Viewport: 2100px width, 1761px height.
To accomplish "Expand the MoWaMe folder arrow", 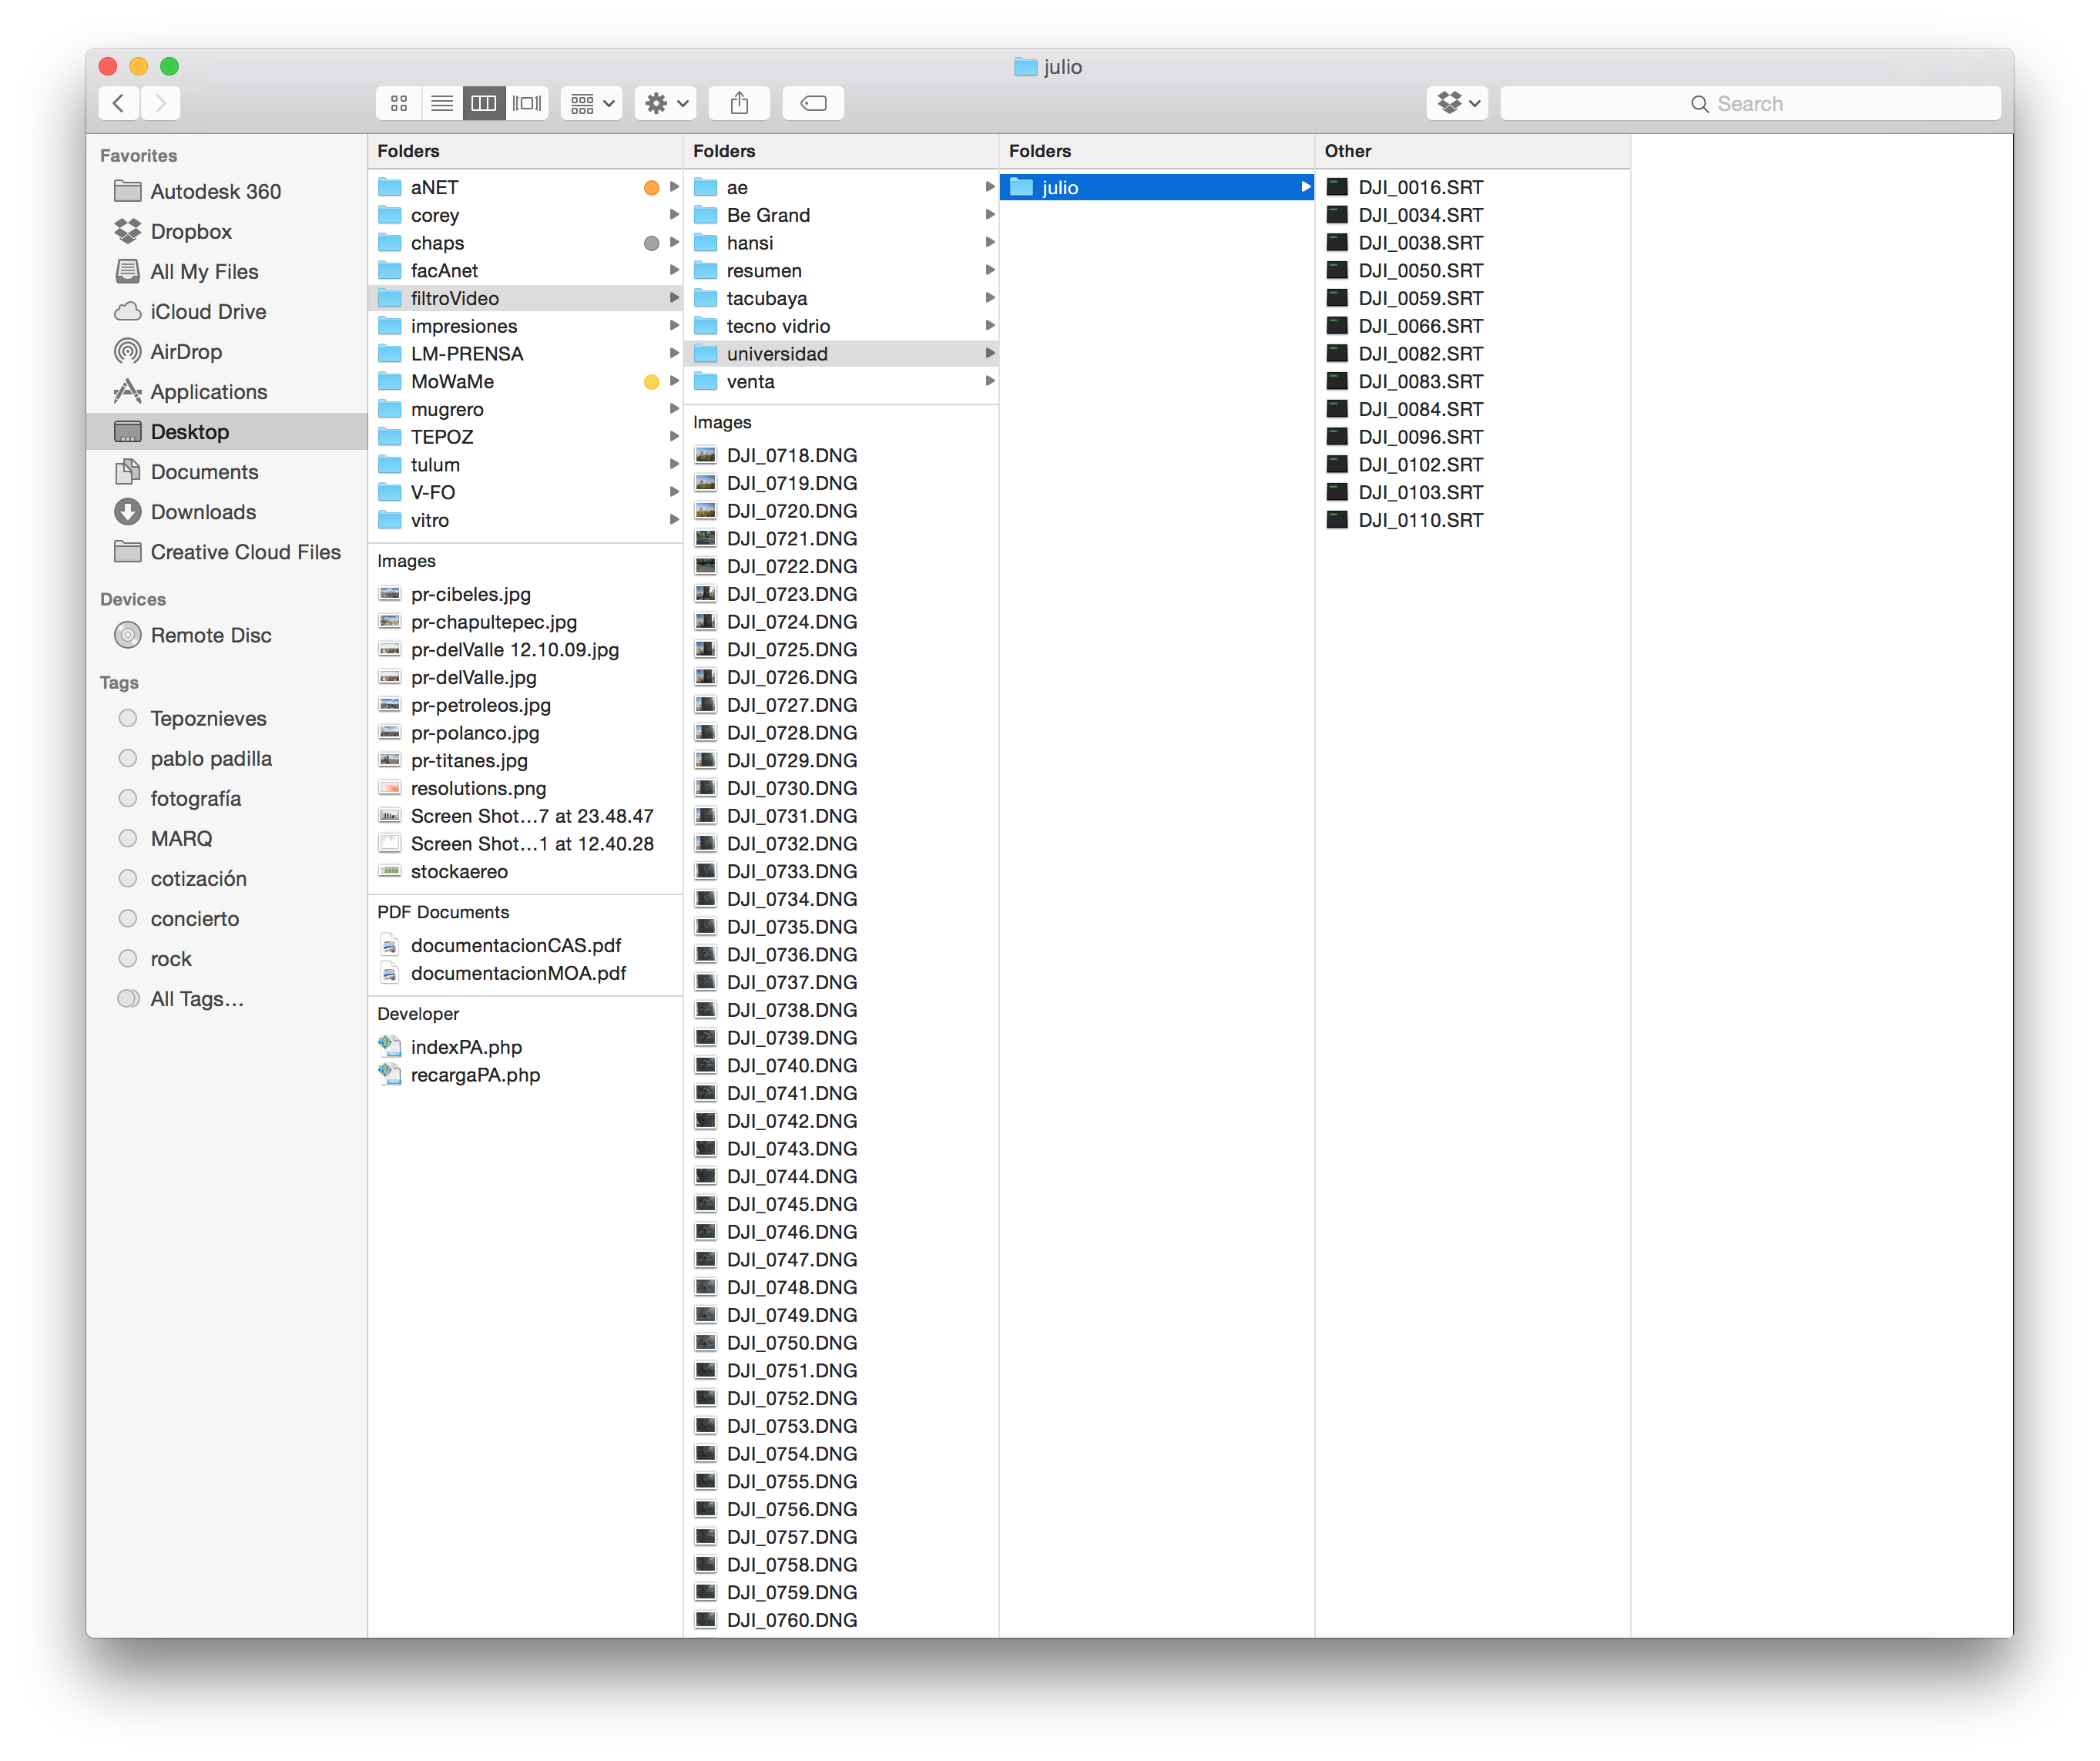I will [674, 381].
